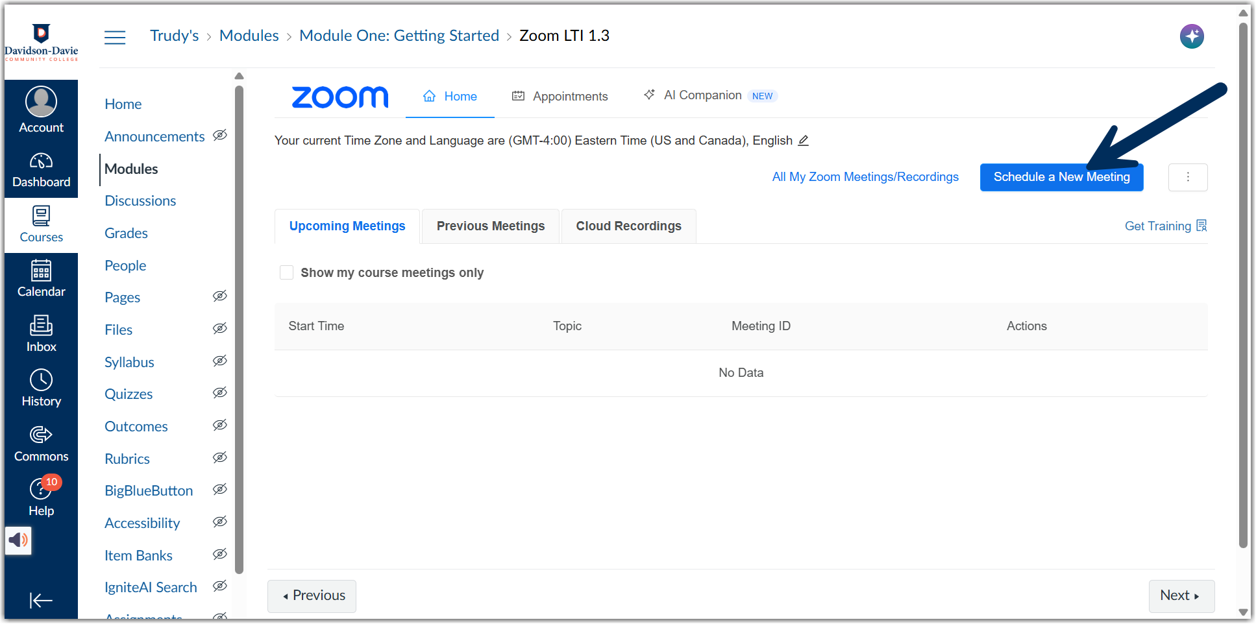Click hidden-eye icon next to Outcomes
Screen dimensions: 1256x624
point(220,425)
